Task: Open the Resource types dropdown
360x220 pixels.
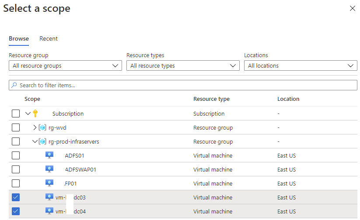Action: pos(183,65)
